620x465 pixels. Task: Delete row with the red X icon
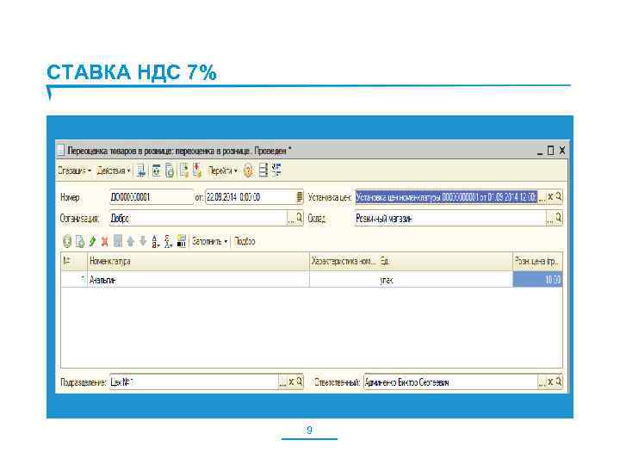(105, 241)
